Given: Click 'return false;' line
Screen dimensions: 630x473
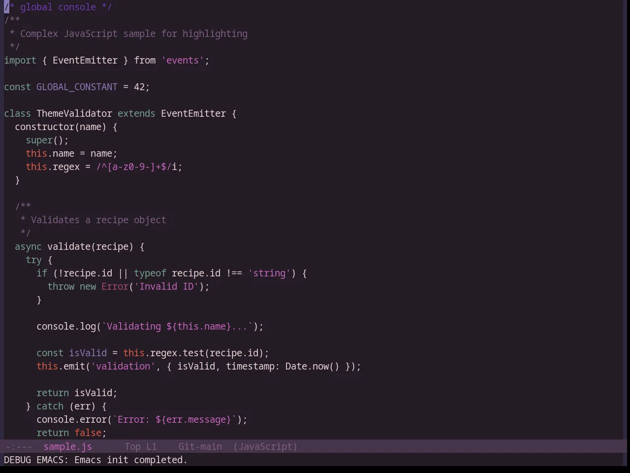Looking at the screenshot, I should pos(71,433).
